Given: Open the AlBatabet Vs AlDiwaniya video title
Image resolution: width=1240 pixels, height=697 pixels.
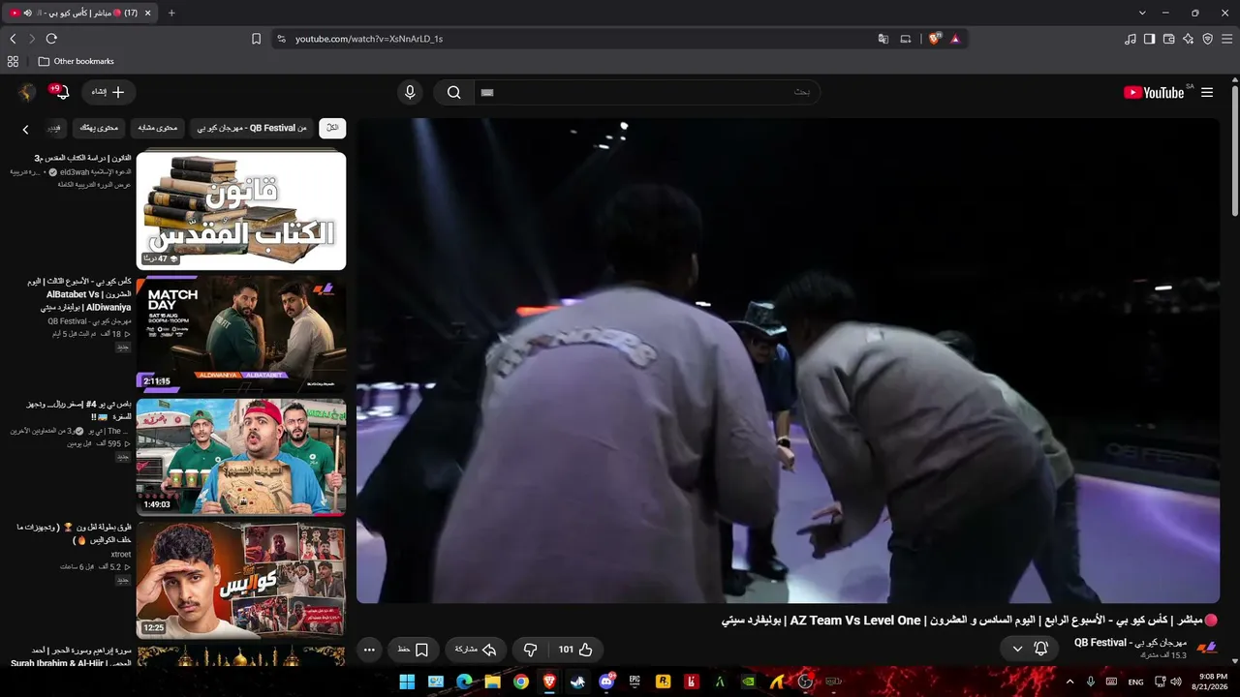Looking at the screenshot, I should pos(78,294).
